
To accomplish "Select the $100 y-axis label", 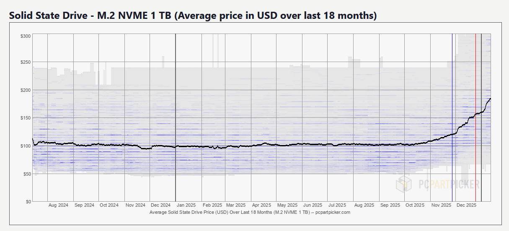I will tap(26, 146).
